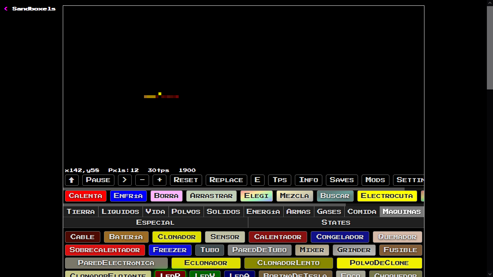This screenshot has width=493, height=277.
Task: Pick the Calentador element
Action: (x=278, y=237)
